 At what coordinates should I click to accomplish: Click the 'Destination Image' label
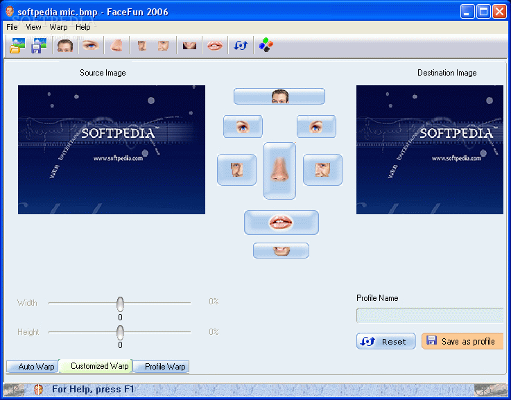[x=447, y=73]
